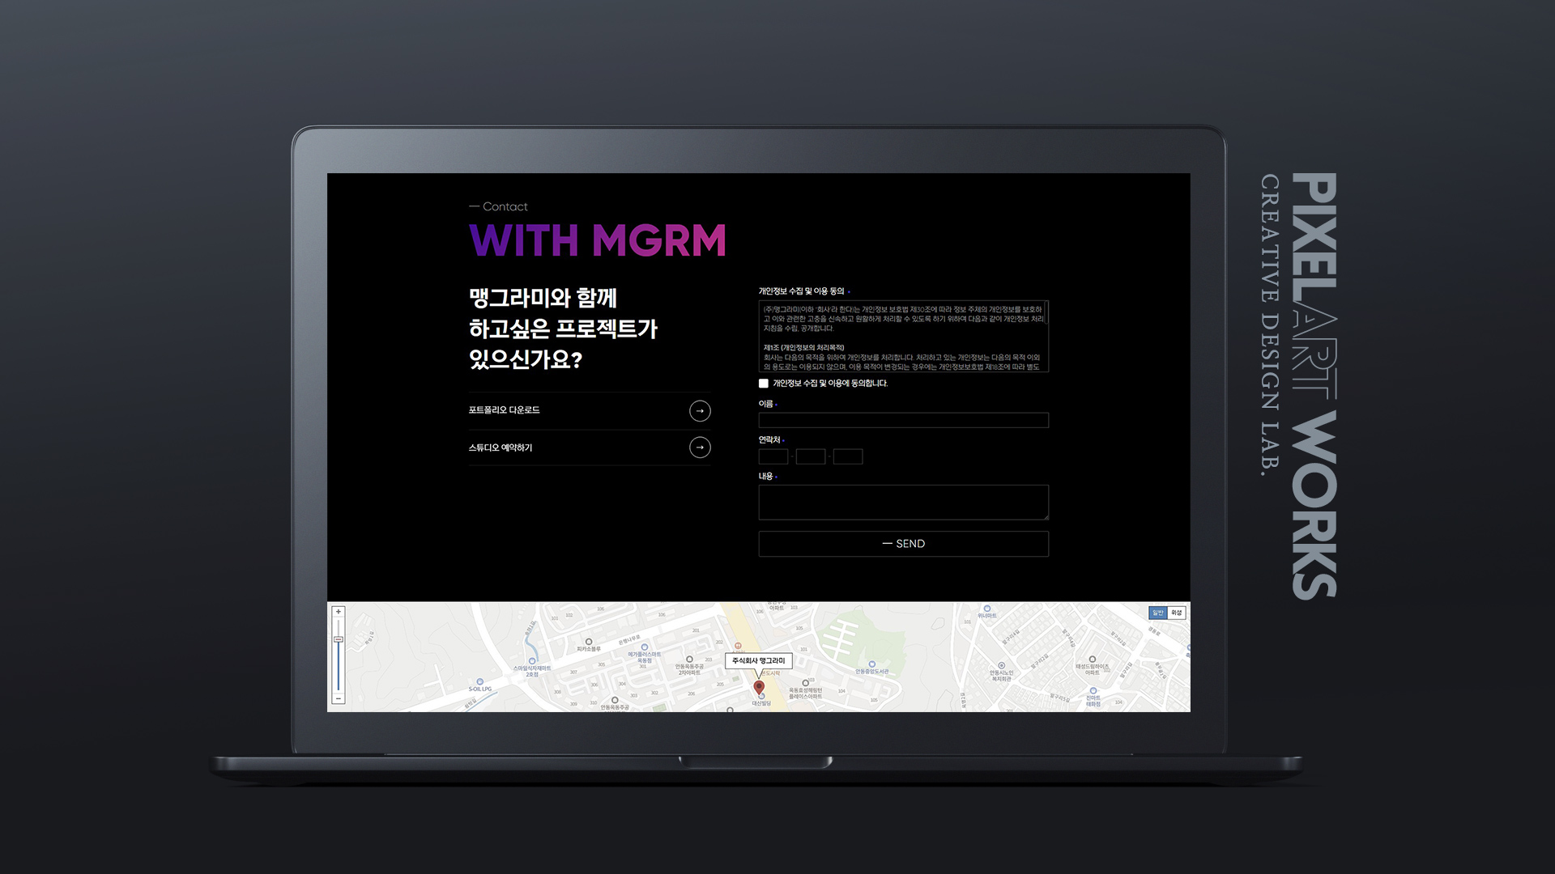Click the 옥동효성해링턴플레이스아파트 map marker
Image resolution: width=1555 pixels, height=874 pixels.
[x=805, y=683]
